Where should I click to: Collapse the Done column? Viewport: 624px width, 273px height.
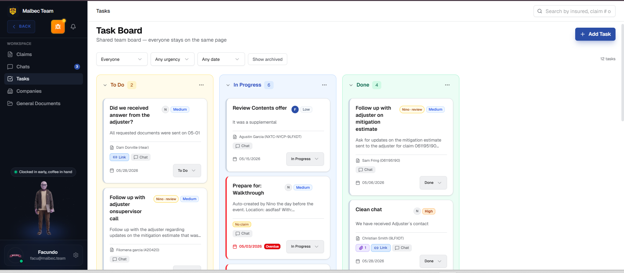tap(351, 85)
